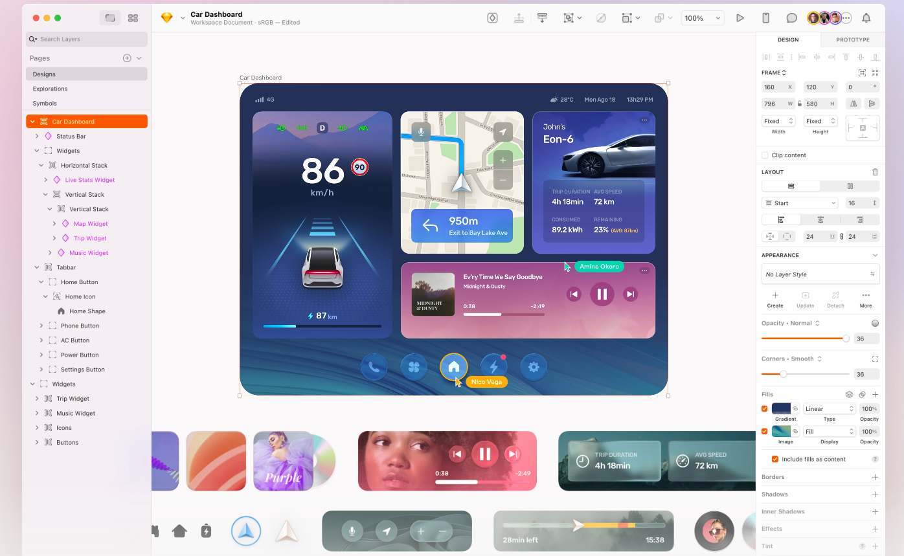Click the collaborators overflow ellipsis button
Image resolution: width=904 pixels, height=556 pixels.
pyautogui.click(x=846, y=18)
